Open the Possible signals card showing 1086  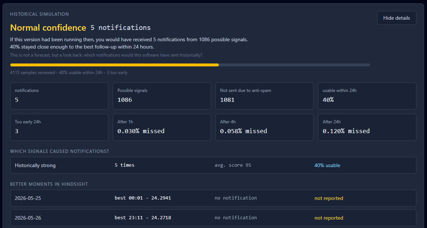tap(162, 96)
